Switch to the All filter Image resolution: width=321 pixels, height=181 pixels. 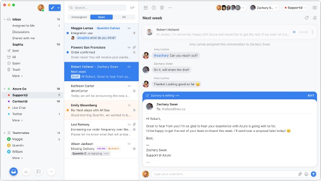point(124,17)
